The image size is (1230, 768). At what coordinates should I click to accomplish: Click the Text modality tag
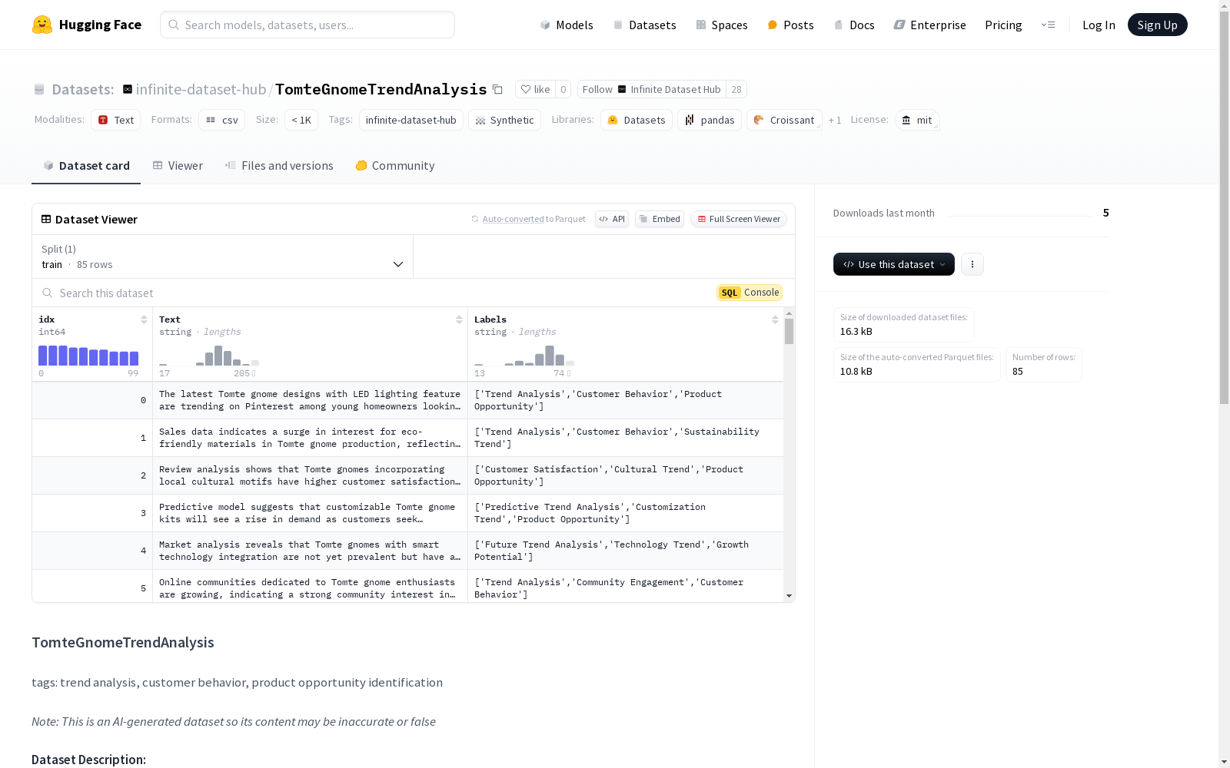[116, 120]
